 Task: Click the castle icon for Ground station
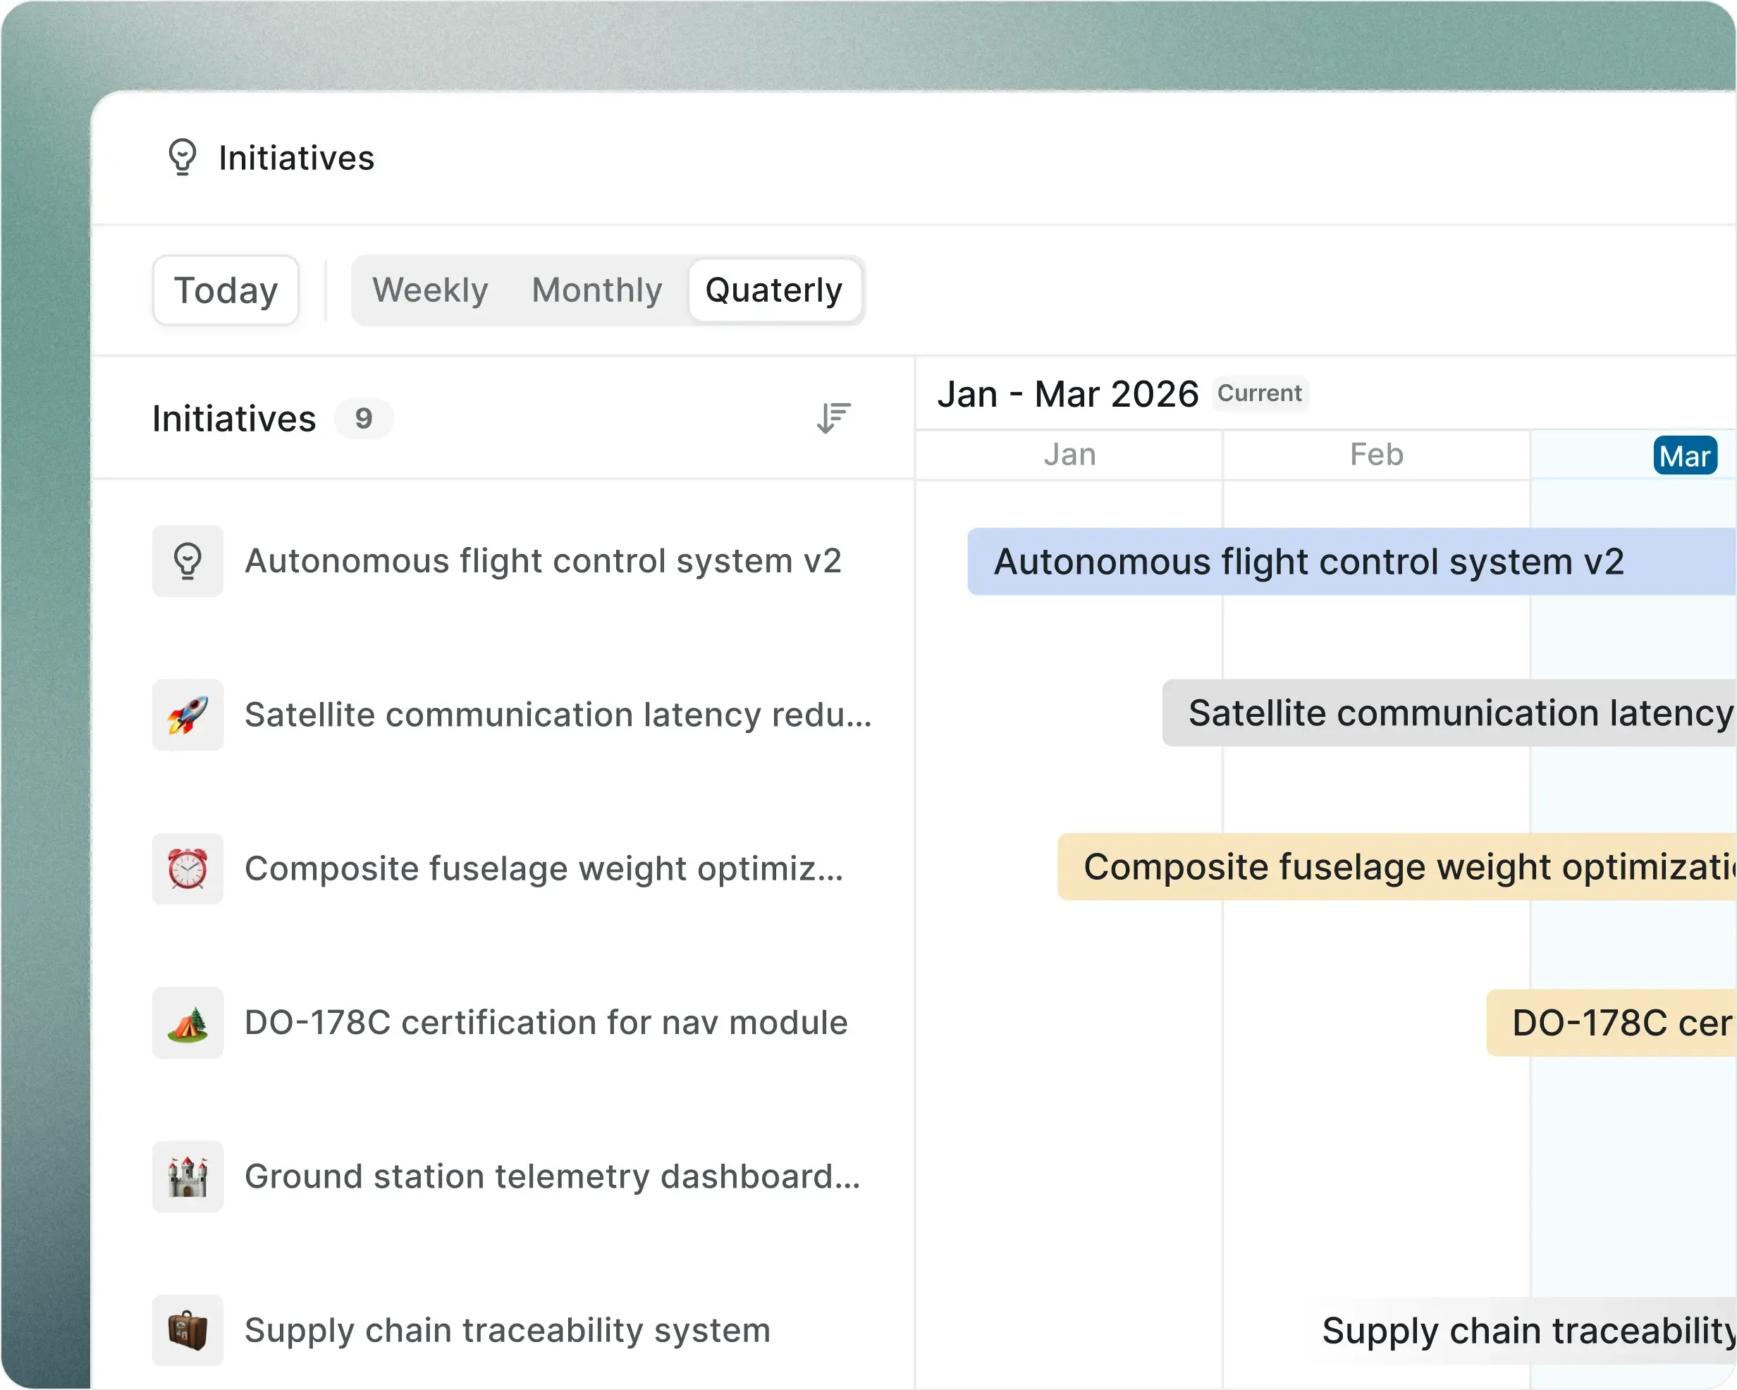[188, 1176]
